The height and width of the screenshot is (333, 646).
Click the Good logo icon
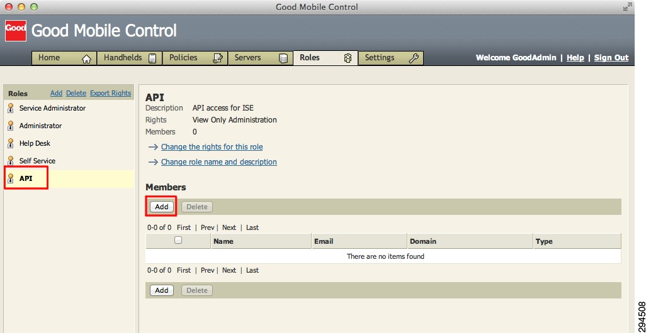pyautogui.click(x=16, y=31)
